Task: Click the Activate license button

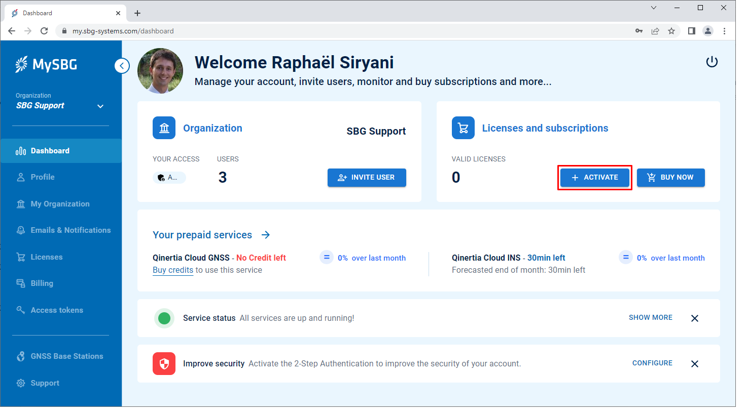Action: coord(595,178)
